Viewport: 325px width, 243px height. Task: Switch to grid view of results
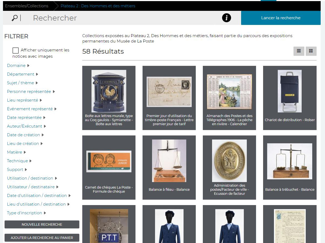pyautogui.click(x=311, y=51)
